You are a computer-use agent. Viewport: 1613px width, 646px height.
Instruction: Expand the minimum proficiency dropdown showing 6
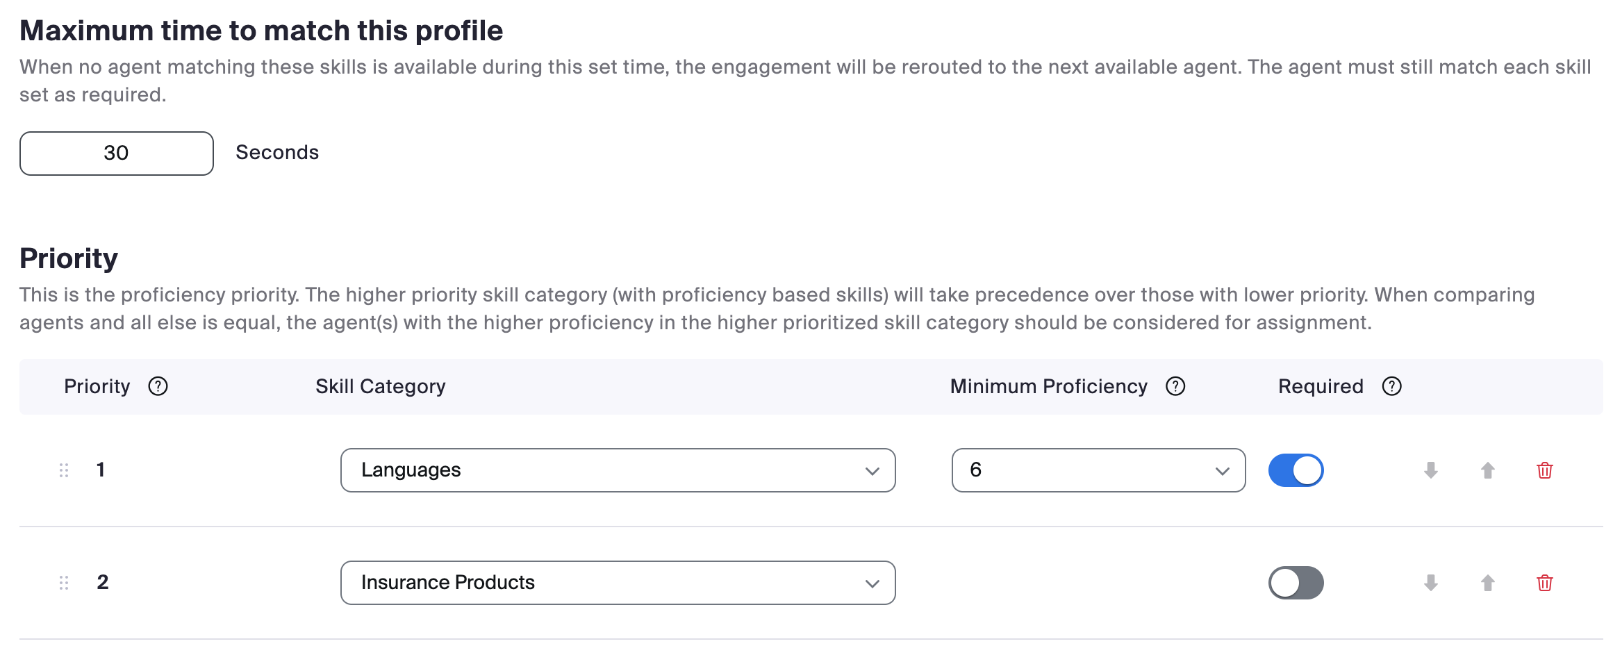1098,470
